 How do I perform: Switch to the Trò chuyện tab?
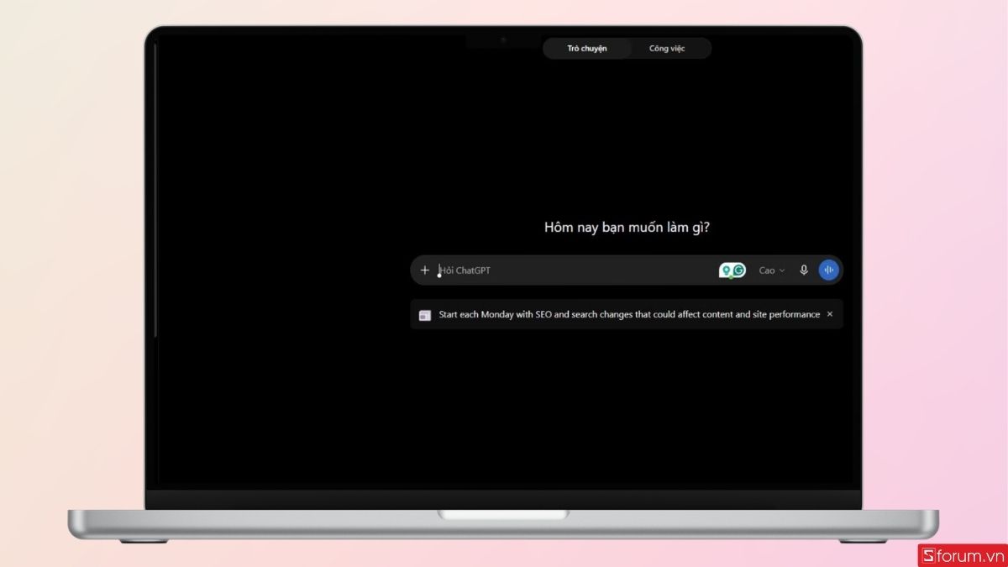pyautogui.click(x=587, y=49)
